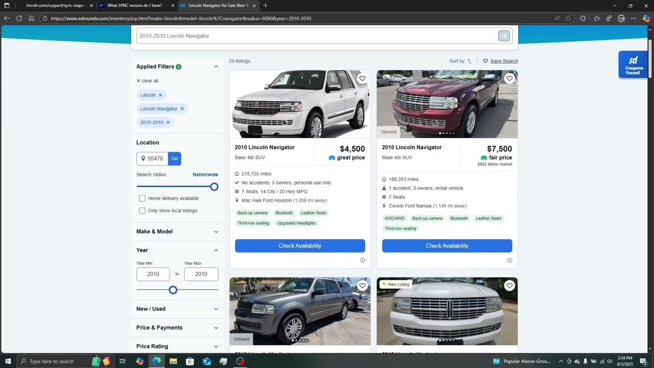Adjust the Search radius slider handle

214,187
